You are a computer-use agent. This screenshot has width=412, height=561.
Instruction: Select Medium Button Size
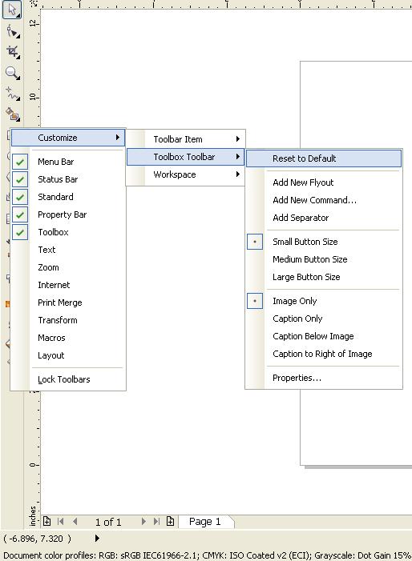pyautogui.click(x=324, y=259)
